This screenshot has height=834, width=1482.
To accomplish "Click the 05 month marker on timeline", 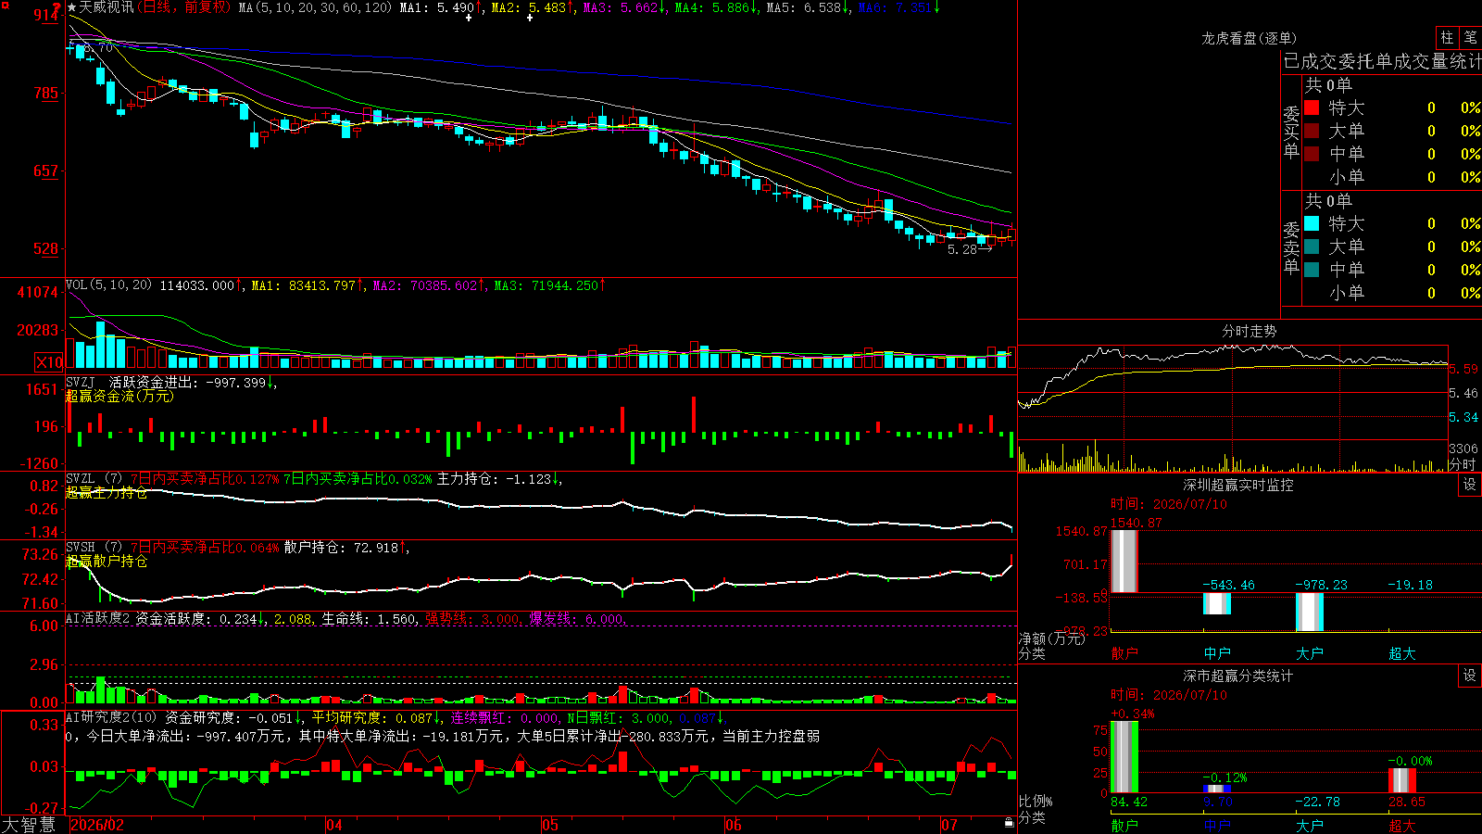I will [550, 825].
